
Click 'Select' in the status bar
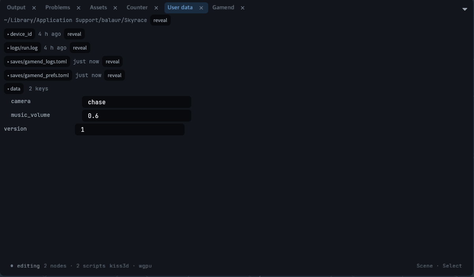coord(452,266)
